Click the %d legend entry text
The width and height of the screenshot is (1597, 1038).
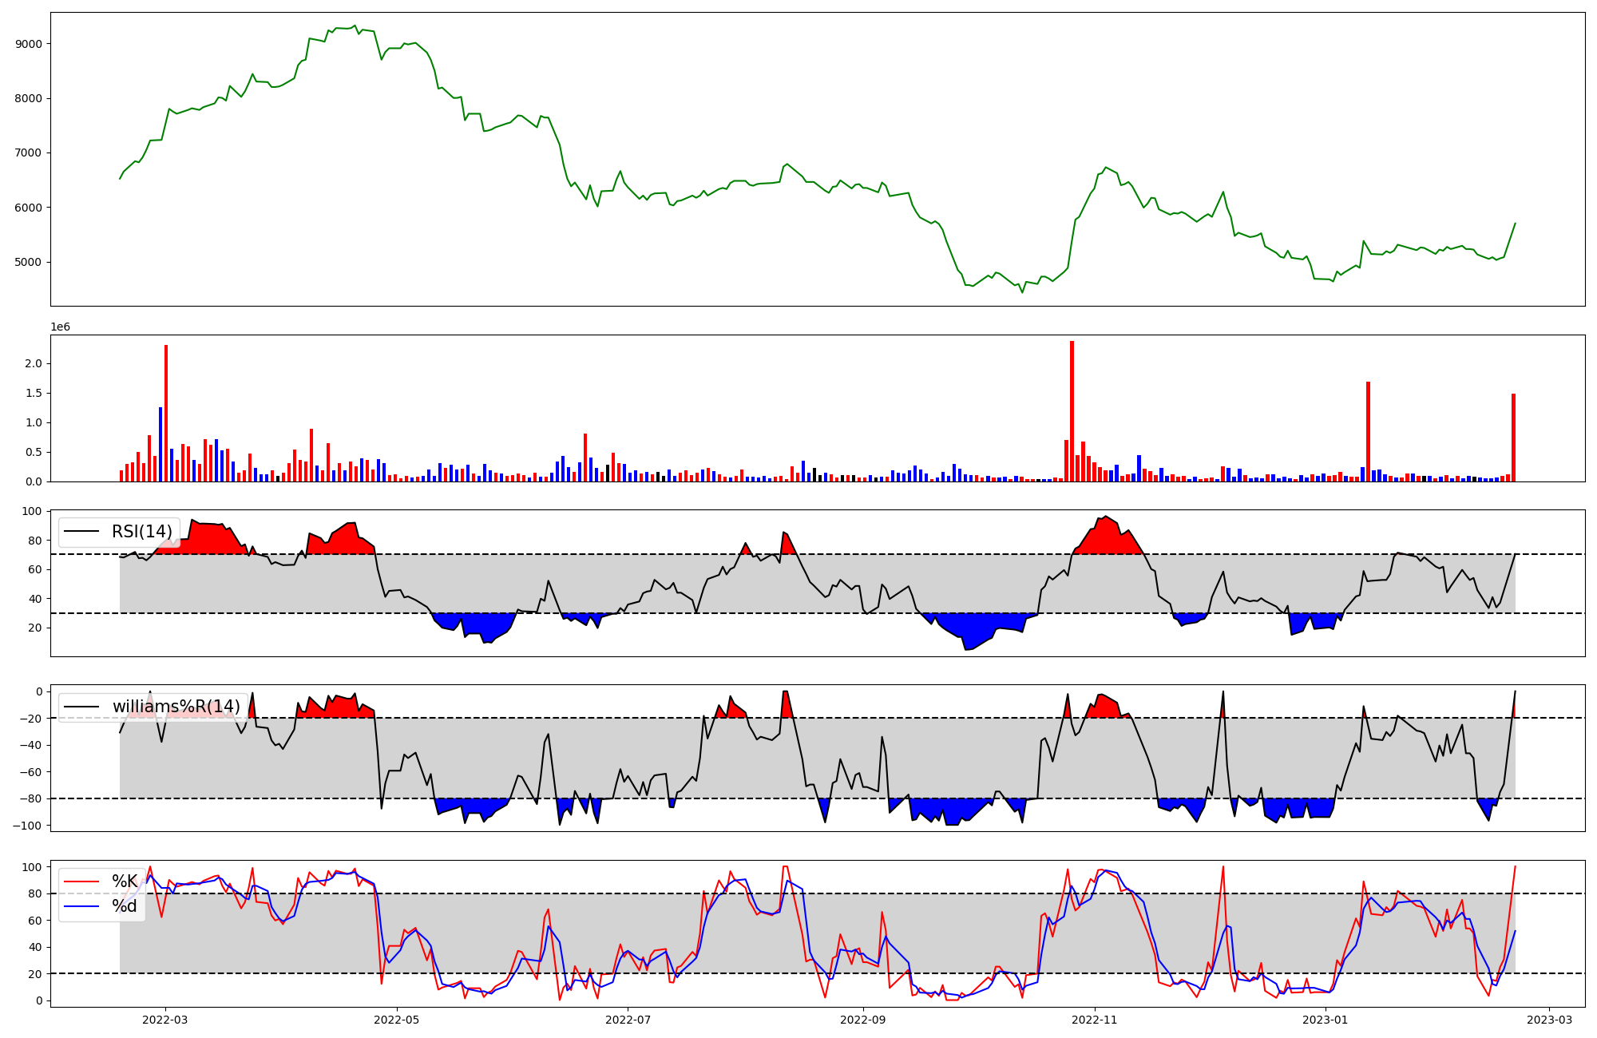pos(125,906)
